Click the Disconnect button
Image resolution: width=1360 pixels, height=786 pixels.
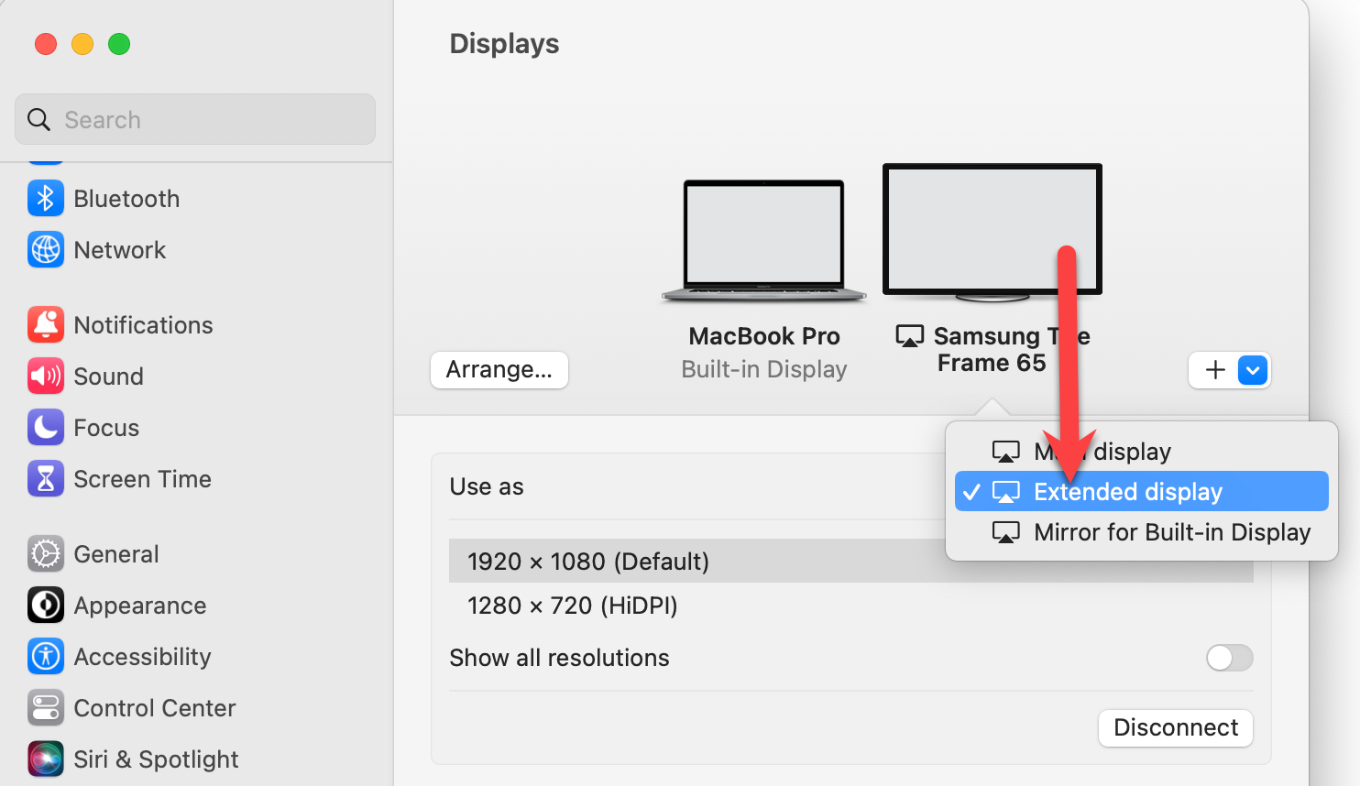coord(1175,727)
